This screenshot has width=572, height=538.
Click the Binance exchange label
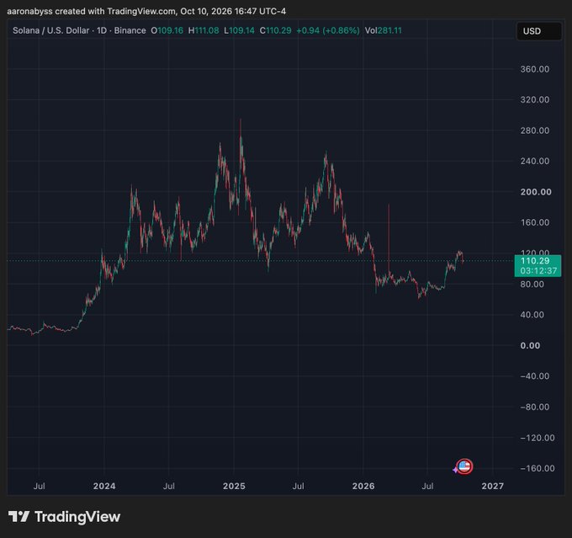pyautogui.click(x=130, y=30)
